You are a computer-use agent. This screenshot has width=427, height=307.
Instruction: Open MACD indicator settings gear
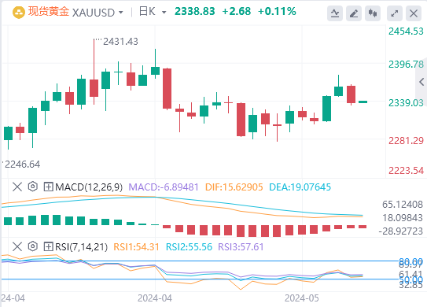33,187
